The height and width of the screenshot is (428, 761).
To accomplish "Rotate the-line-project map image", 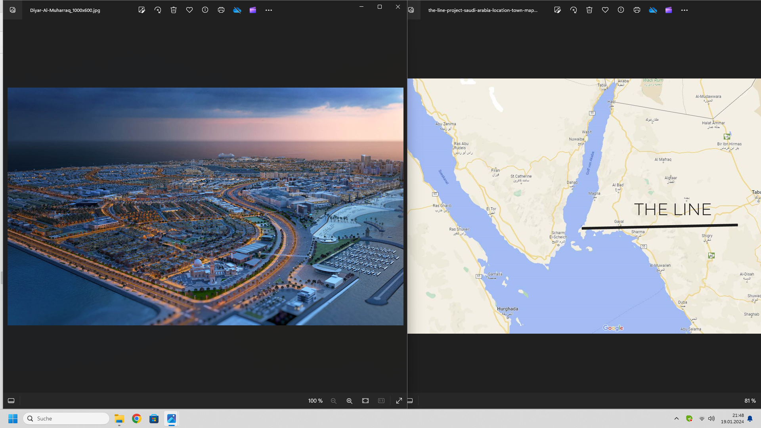I will (x=574, y=10).
